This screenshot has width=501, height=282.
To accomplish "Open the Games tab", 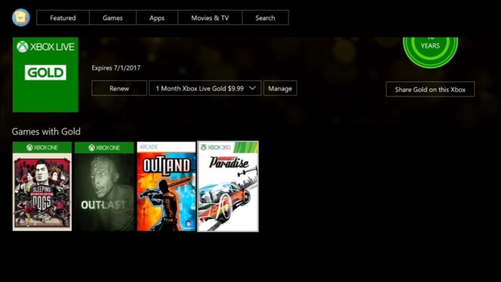I will pyautogui.click(x=113, y=18).
